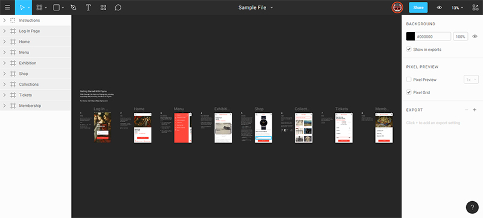This screenshot has width=483, height=218.
Task: Open the Components grid icon
Action: [x=103, y=8]
